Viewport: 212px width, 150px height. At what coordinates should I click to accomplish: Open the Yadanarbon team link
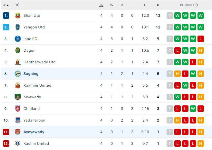click(34, 120)
